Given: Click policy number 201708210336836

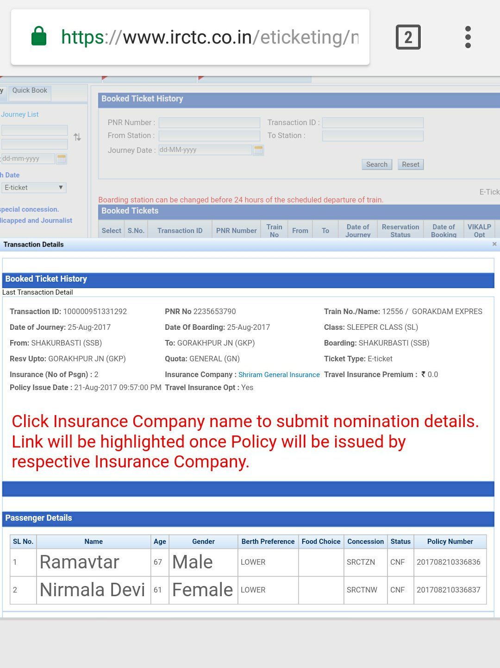Looking at the screenshot, I should tap(449, 562).
